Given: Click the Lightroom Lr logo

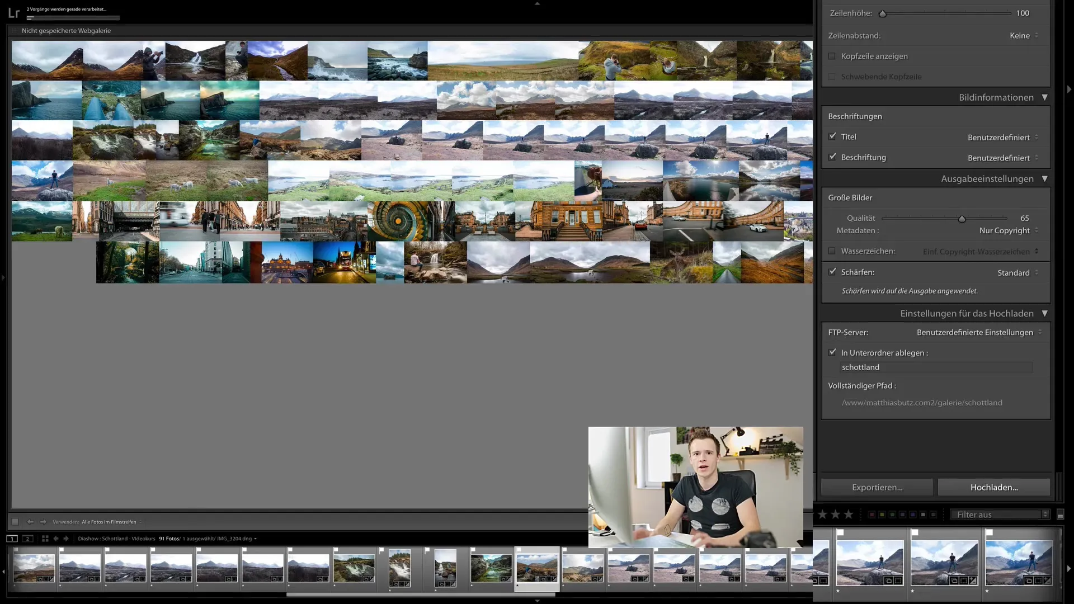Looking at the screenshot, I should pos(14,12).
